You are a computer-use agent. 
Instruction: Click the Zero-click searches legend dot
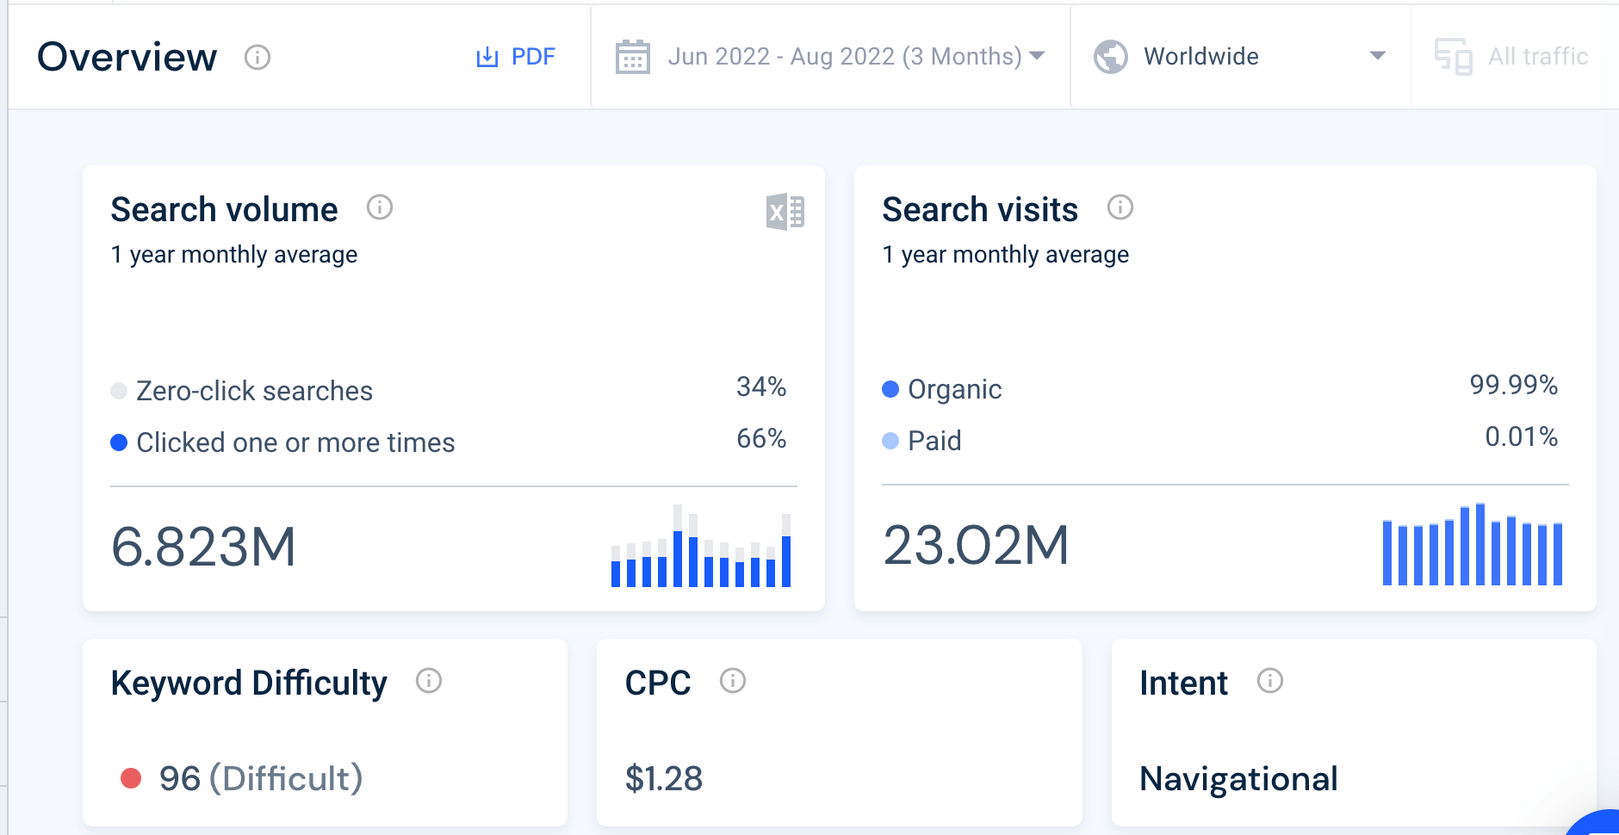tap(120, 391)
